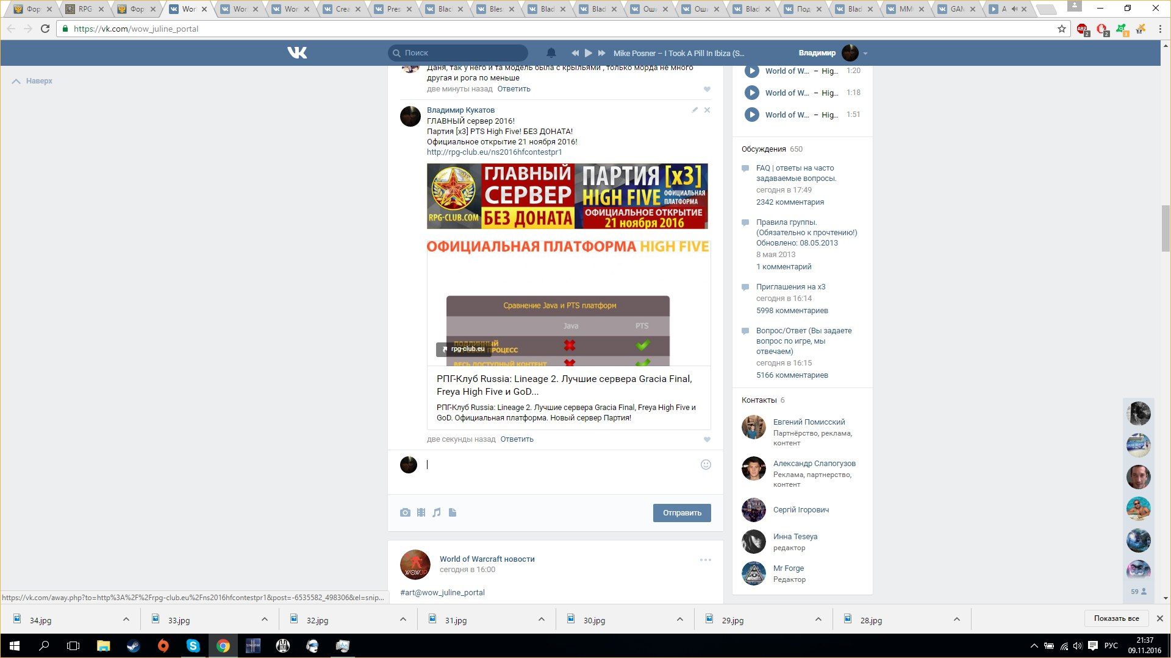Play the World of W... track lasting 1:20
This screenshot has width=1171, height=658.
pyautogui.click(x=752, y=71)
